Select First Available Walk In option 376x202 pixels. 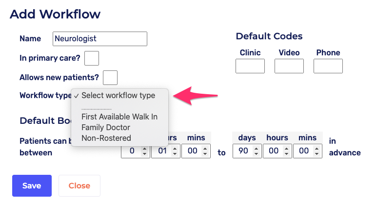pyautogui.click(x=119, y=117)
